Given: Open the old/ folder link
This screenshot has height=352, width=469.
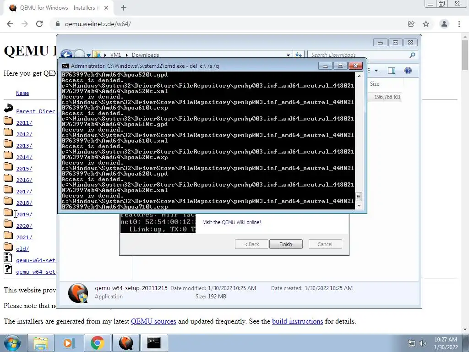Looking at the screenshot, I should coord(22,249).
